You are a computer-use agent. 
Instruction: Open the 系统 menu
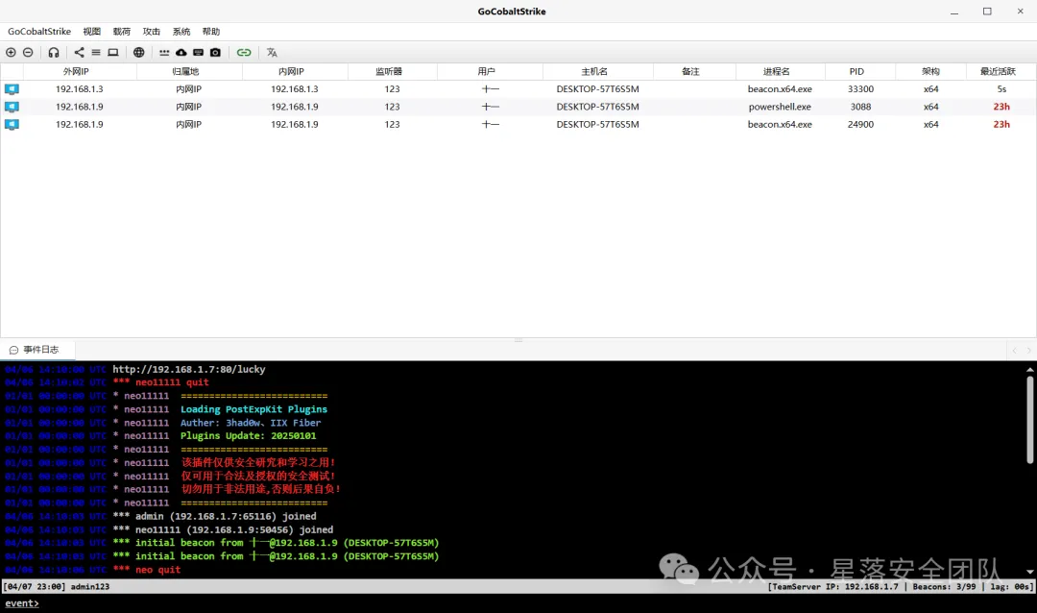click(181, 31)
